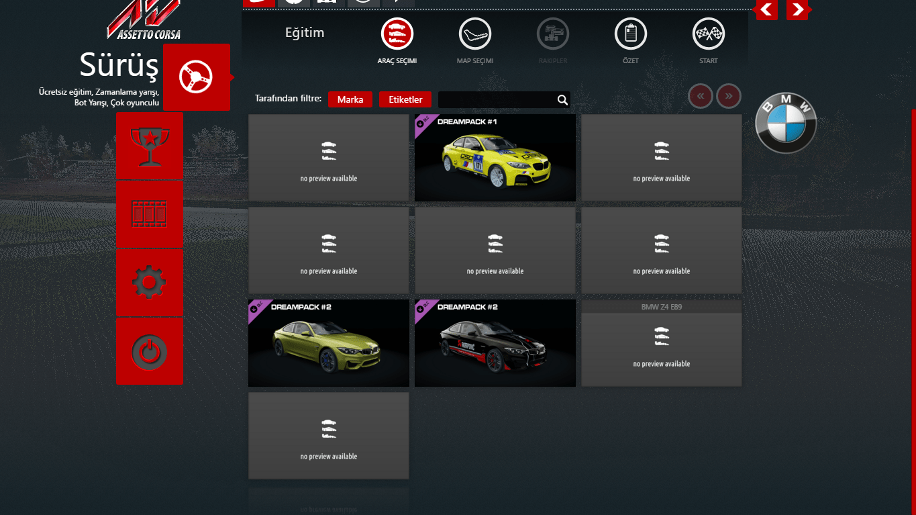
Task: Open the Sürüş steering wheel tile
Action: pyautogui.click(x=197, y=77)
